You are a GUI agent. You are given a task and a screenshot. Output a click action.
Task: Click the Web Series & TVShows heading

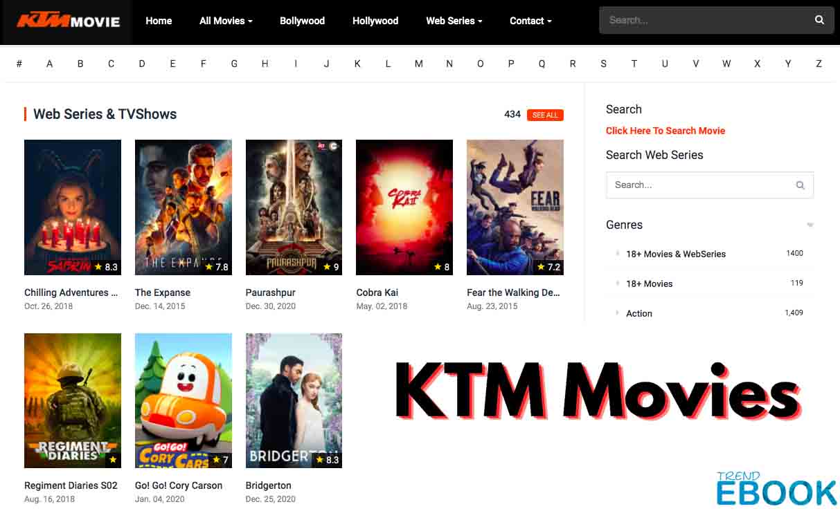tap(105, 114)
